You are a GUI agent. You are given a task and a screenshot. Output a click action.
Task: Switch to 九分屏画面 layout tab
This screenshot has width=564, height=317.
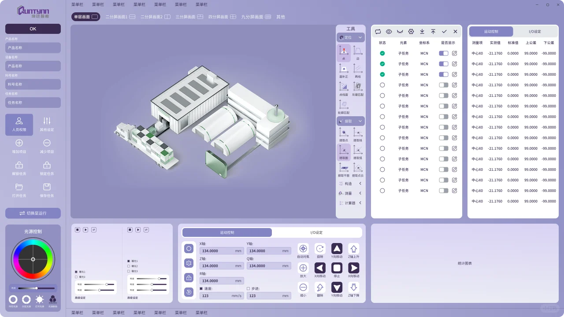click(256, 17)
